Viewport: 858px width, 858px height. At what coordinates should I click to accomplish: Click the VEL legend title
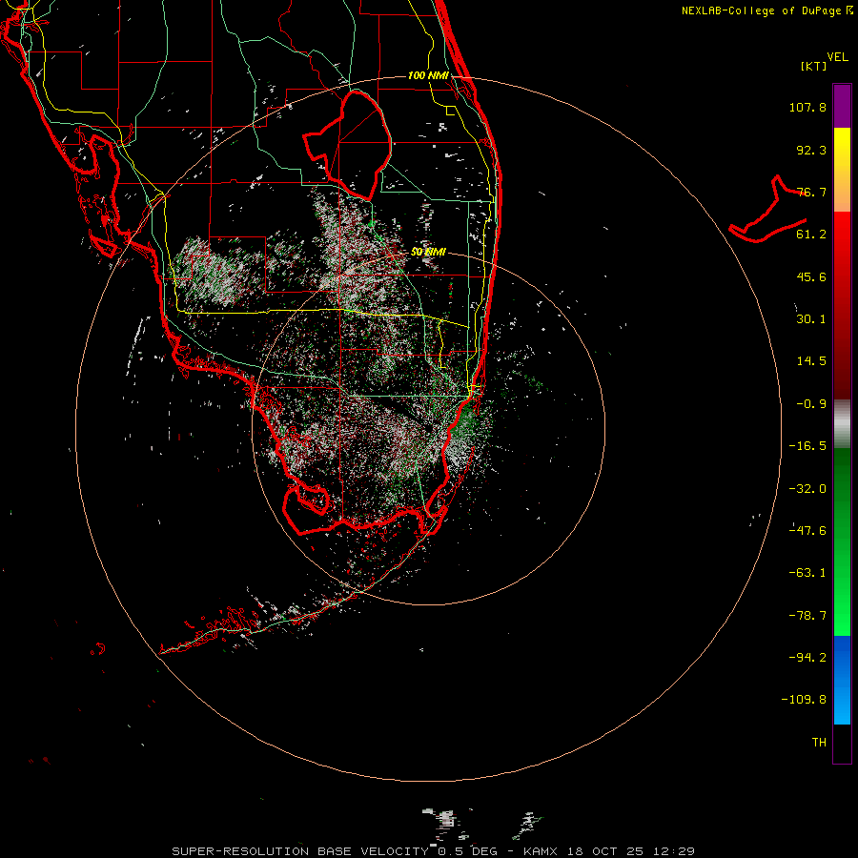click(837, 57)
